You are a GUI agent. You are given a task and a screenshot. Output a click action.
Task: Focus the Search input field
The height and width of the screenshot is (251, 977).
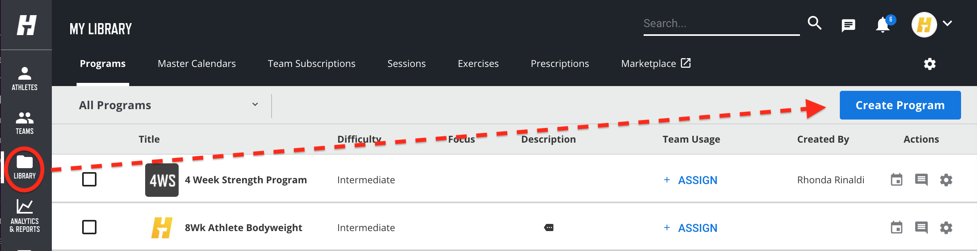coord(721,24)
